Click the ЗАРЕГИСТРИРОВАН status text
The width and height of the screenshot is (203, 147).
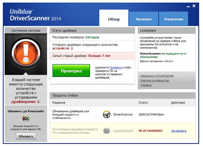click(x=151, y=115)
